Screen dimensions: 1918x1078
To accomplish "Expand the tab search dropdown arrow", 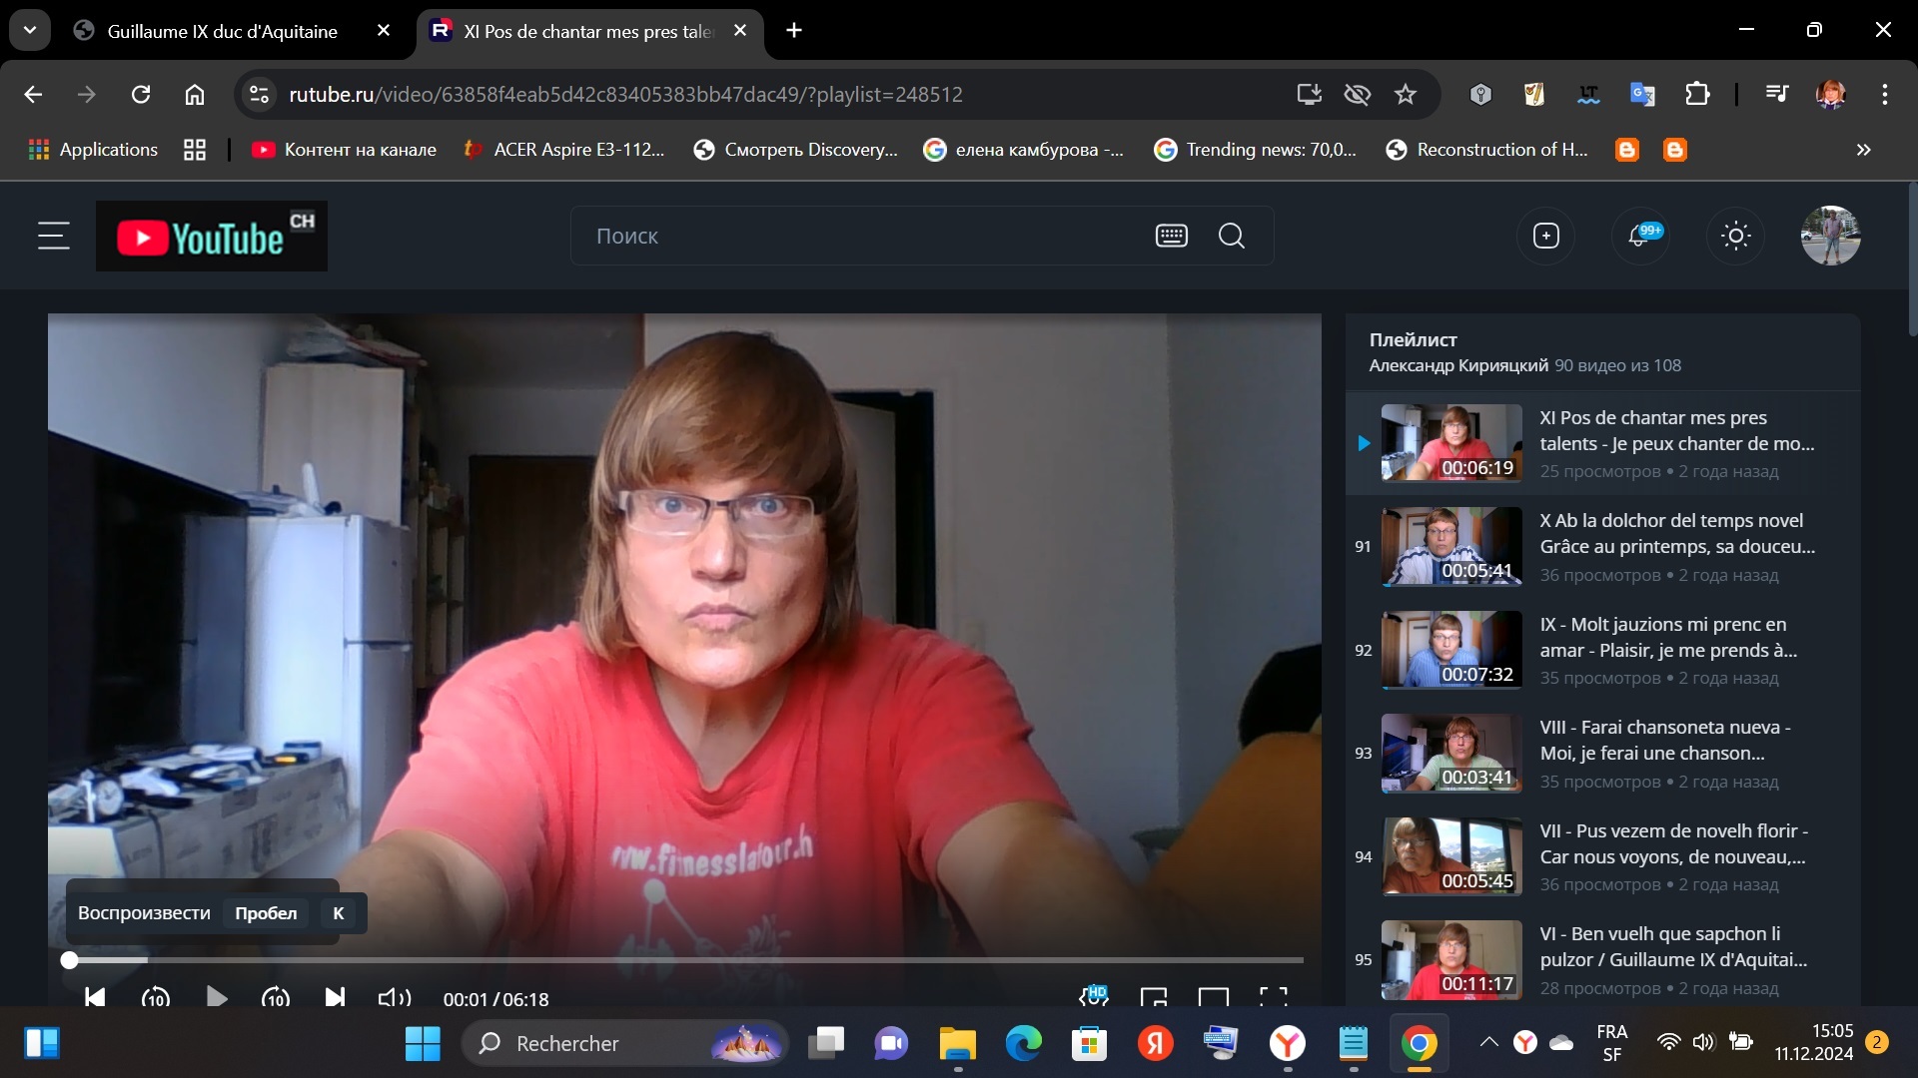I will pos(30,30).
